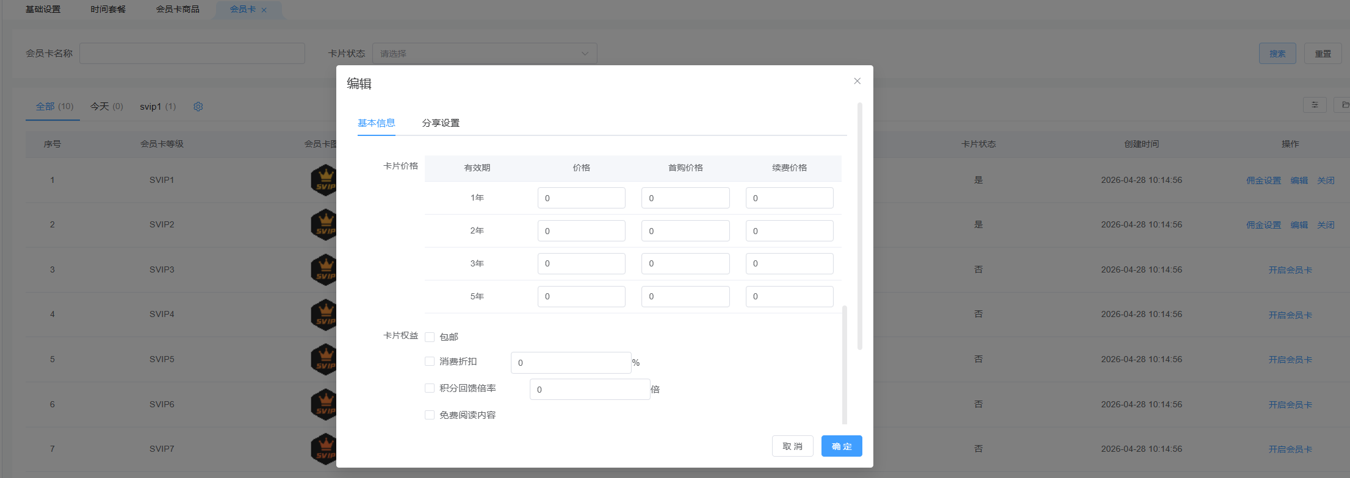
Task: Click the 会员卡等级 column header
Action: tap(162, 144)
